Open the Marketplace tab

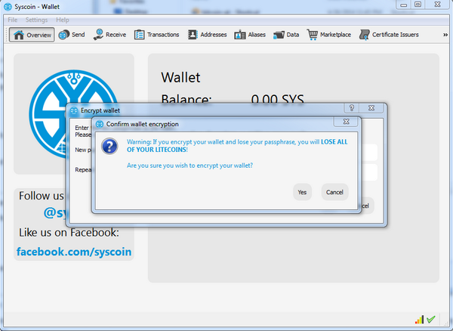pyautogui.click(x=328, y=35)
